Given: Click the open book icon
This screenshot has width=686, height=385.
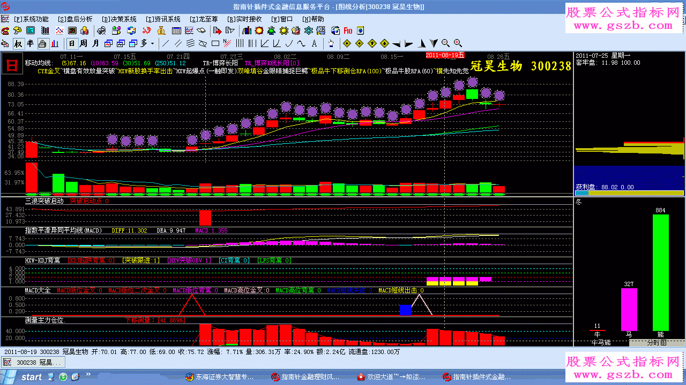Looking at the screenshot, I should [x=202, y=30].
